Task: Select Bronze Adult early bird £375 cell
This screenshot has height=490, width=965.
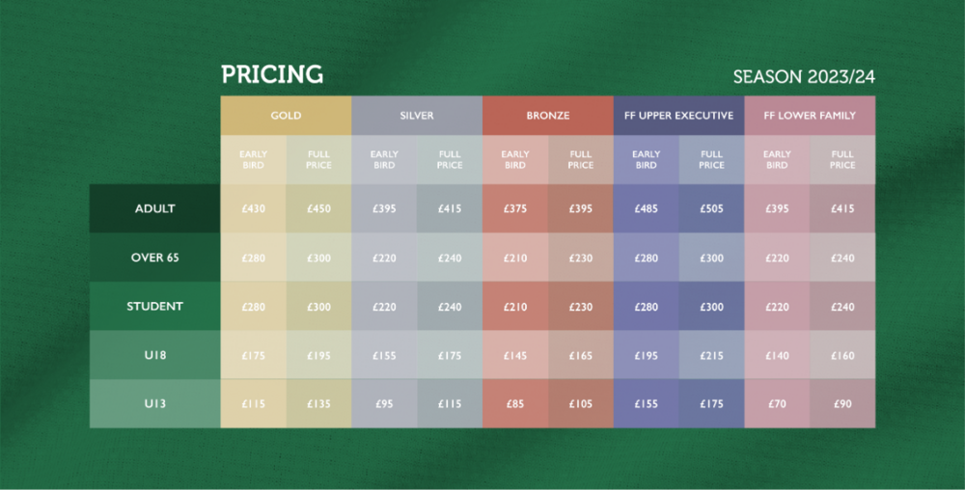Action: (x=515, y=208)
